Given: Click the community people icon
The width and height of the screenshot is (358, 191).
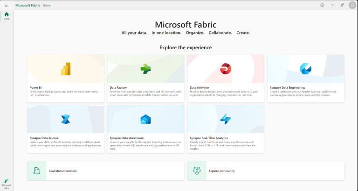Looking at the screenshot, I should tap(197, 171).
